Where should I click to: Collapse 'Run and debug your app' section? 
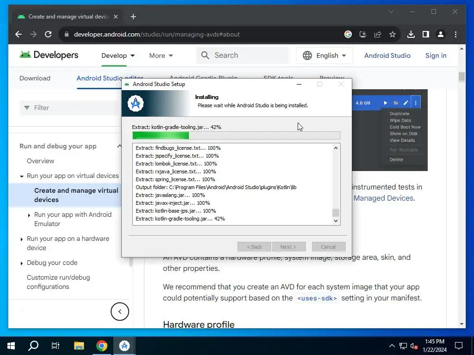119,146
